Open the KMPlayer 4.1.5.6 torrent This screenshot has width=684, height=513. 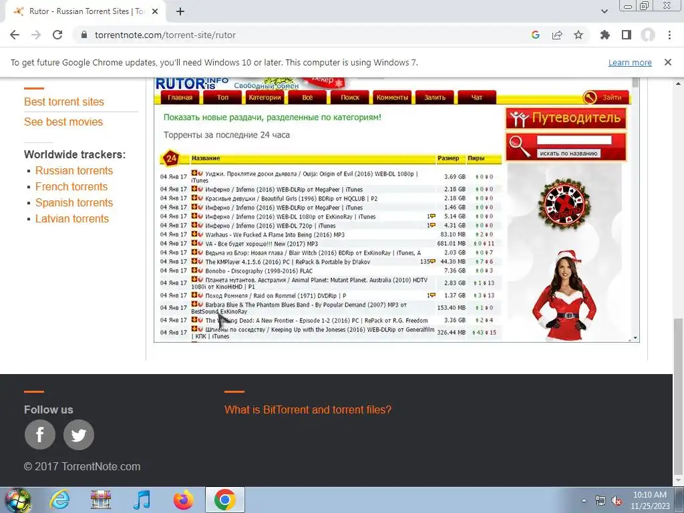coord(287,262)
